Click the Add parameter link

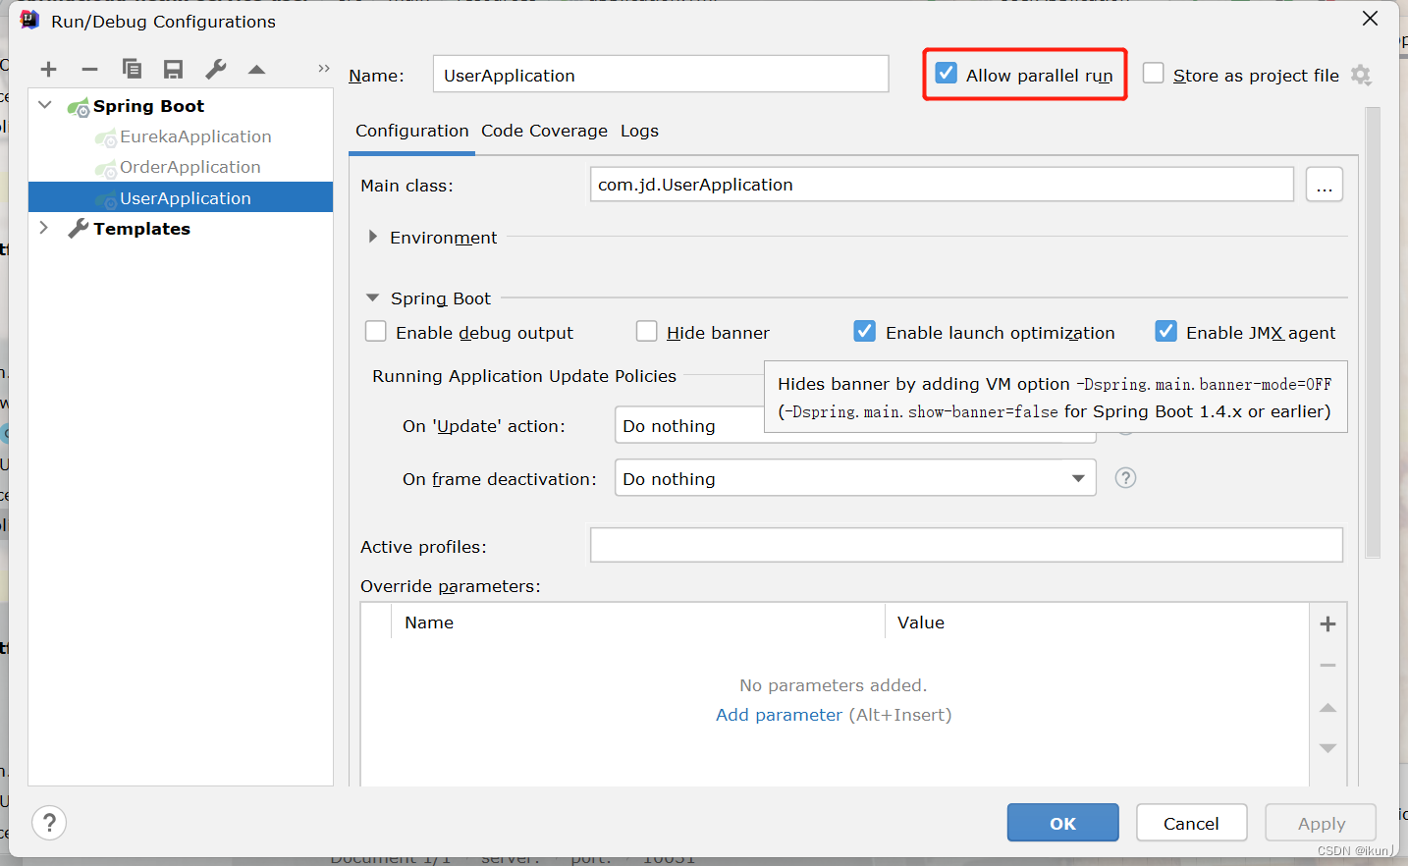pos(779,715)
